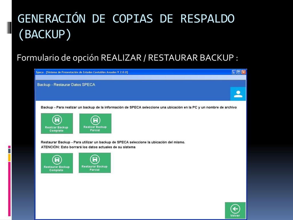Click the 'Formulario de opción REALIZAR / RESTAURAR BACKUP' subtitle
The image size is (293, 220).
(127, 58)
